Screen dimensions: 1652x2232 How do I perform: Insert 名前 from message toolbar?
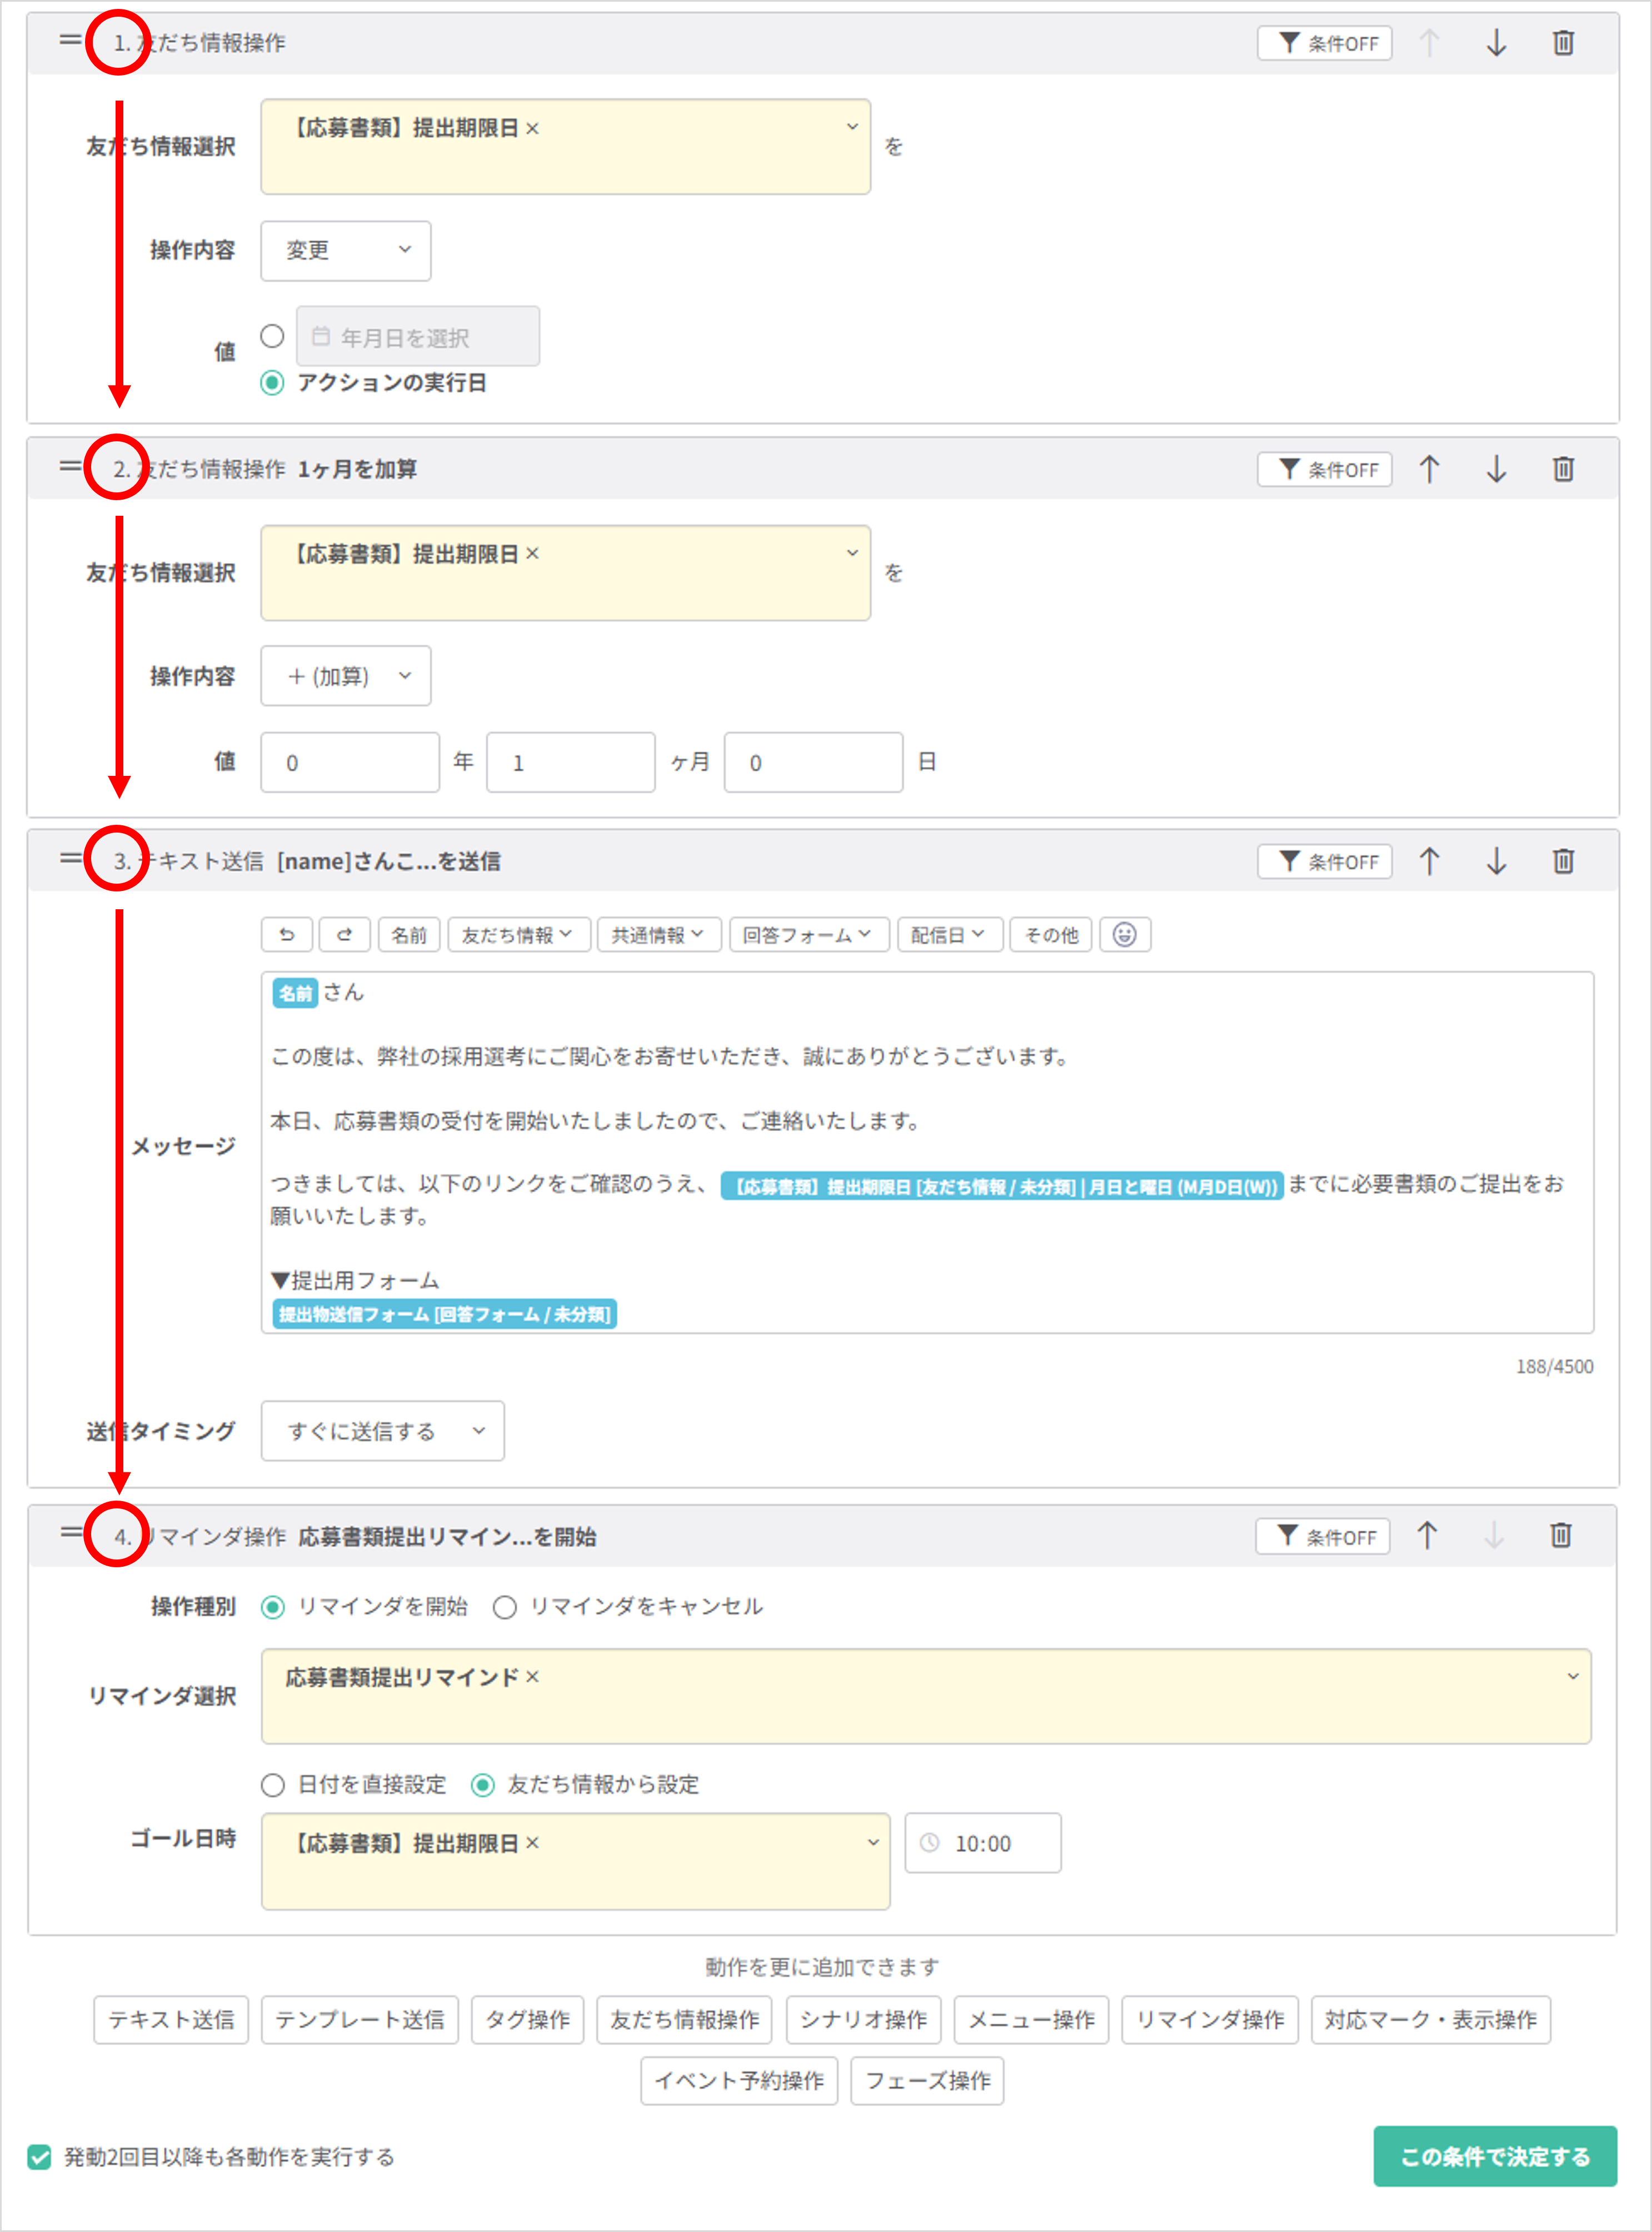pos(408,934)
